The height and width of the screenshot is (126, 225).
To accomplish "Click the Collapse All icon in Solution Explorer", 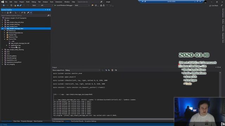I will (x=22, y=13).
